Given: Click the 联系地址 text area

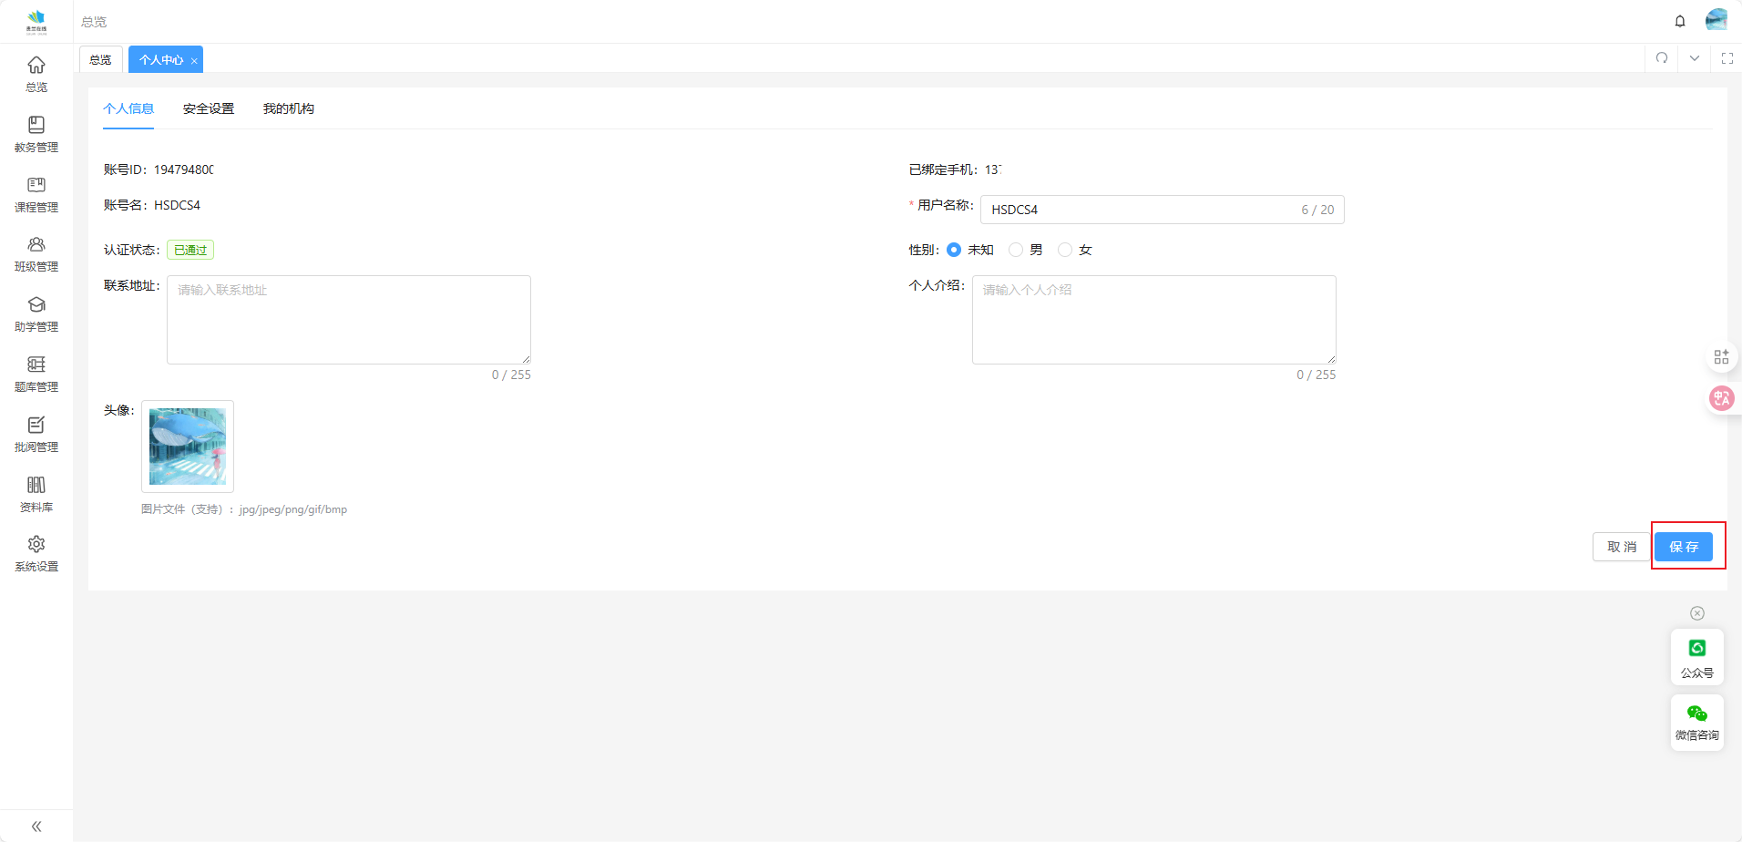Looking at the screenshot, I should click(349, 320).
